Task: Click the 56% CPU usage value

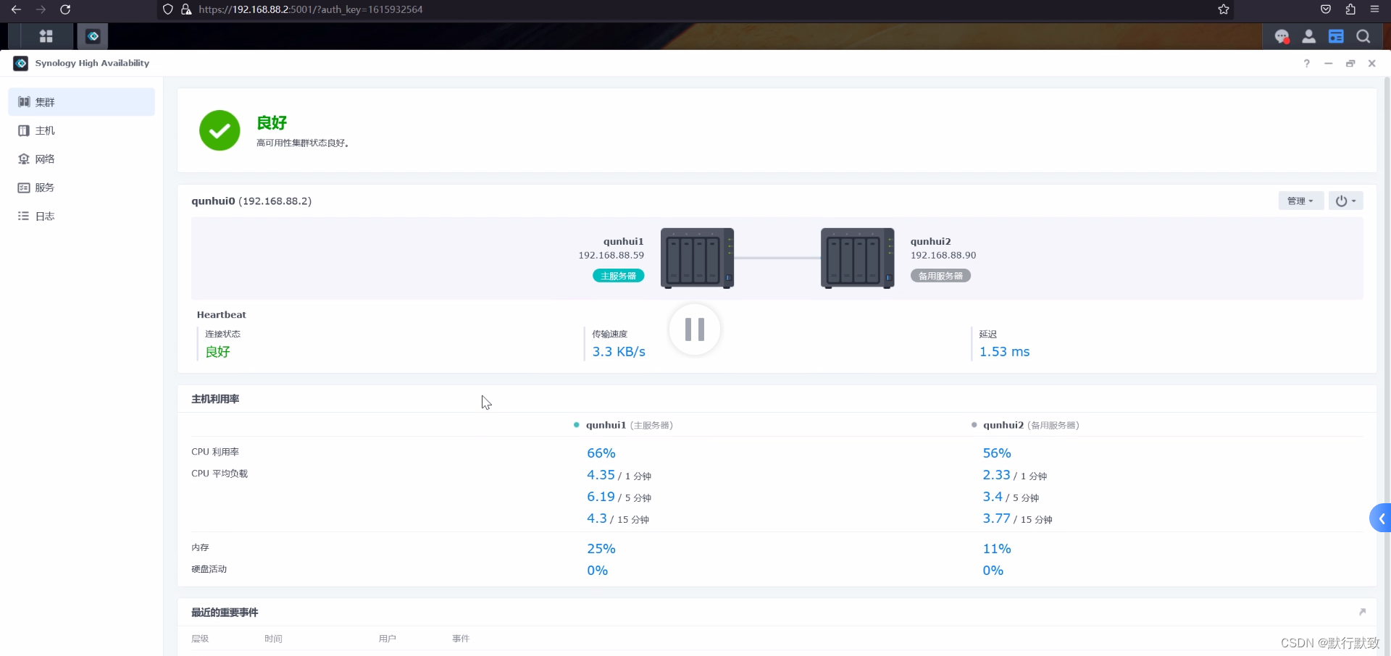Action: (x=997, y=453)
